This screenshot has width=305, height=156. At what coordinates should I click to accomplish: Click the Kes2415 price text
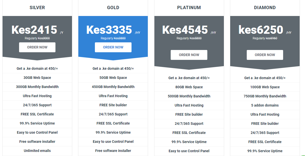(x=34, y=30)
